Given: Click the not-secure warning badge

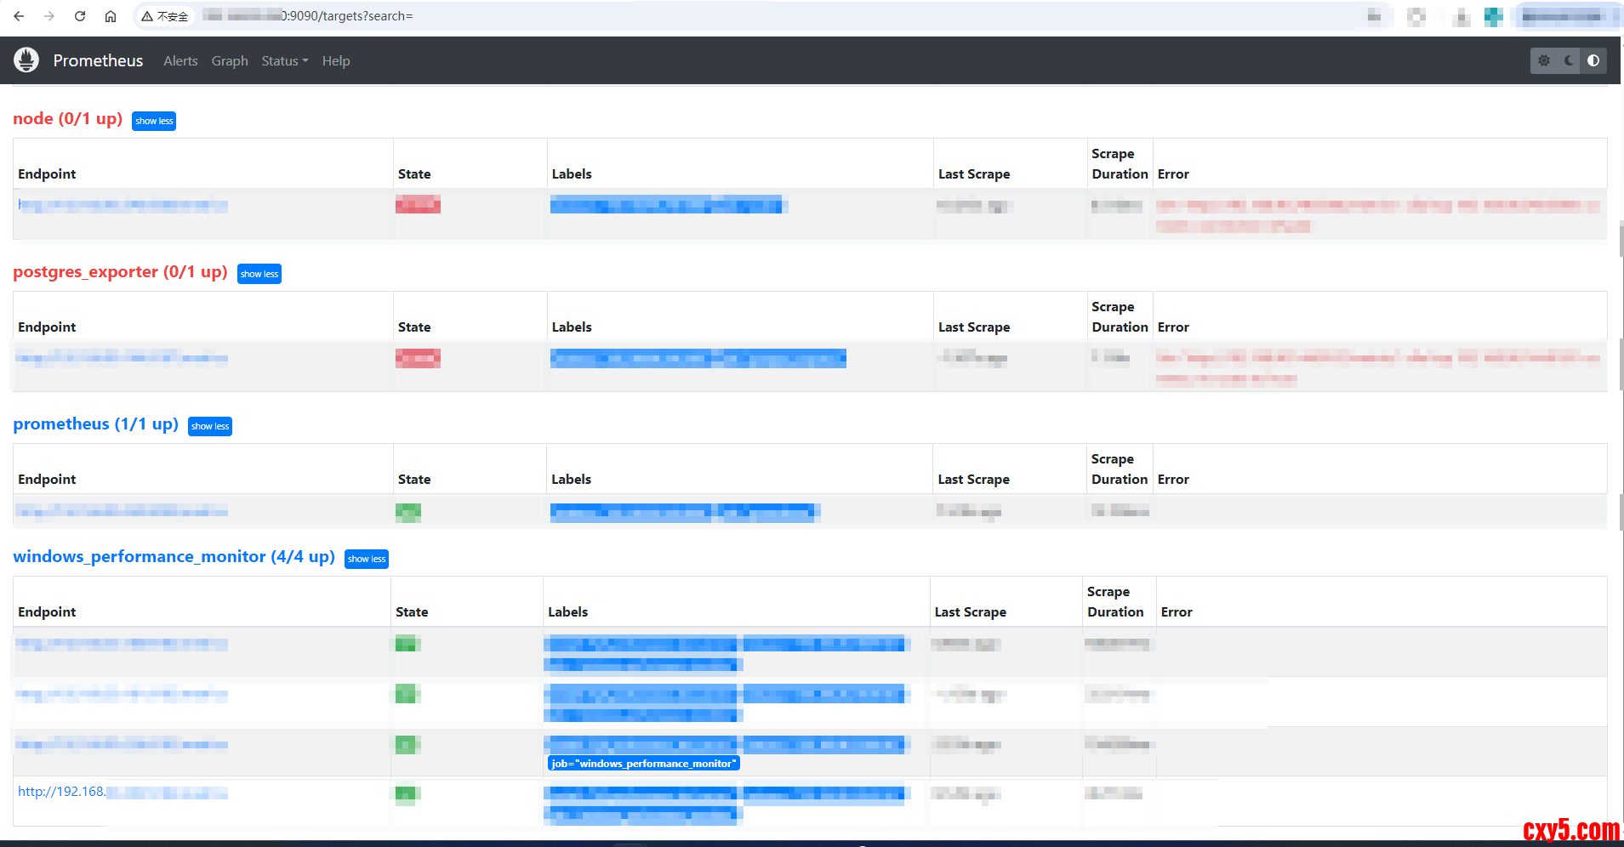Looking at the screenshot, I should (165, 16).
